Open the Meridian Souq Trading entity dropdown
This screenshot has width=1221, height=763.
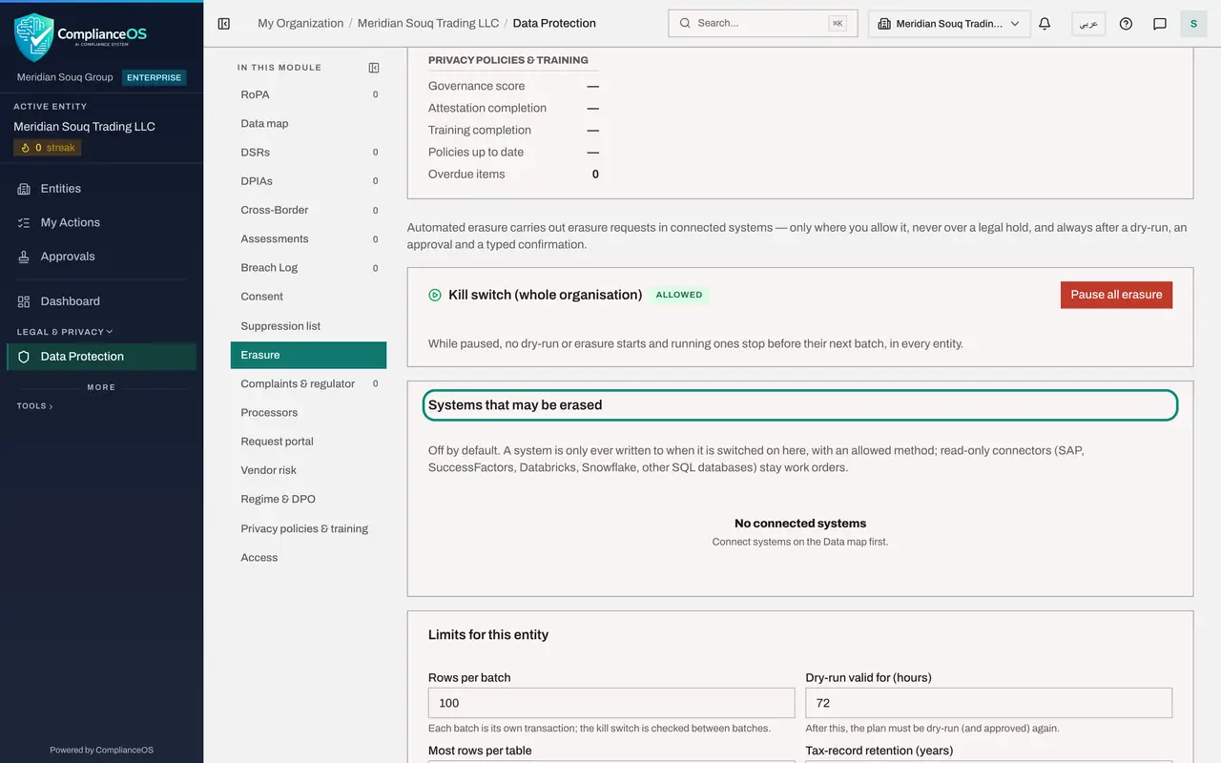pos(949,24)
